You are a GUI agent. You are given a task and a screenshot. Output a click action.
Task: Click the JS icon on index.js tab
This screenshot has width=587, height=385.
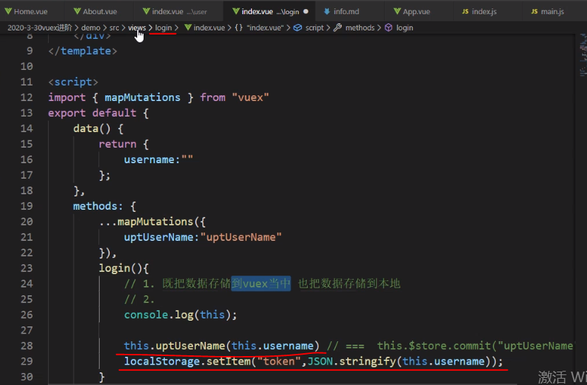click(x=465, y=11)
